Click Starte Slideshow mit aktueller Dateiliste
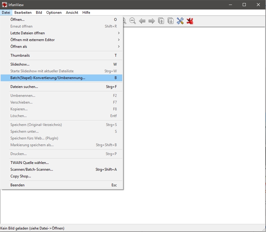The height and width of the screenshot is (232, 266). pyautogui.click(x=61, y=71)
